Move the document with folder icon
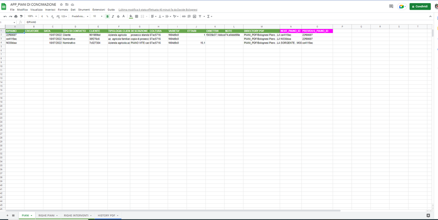Image resolution: width=438 pixels, height=220 pixels. coord(67,4)
